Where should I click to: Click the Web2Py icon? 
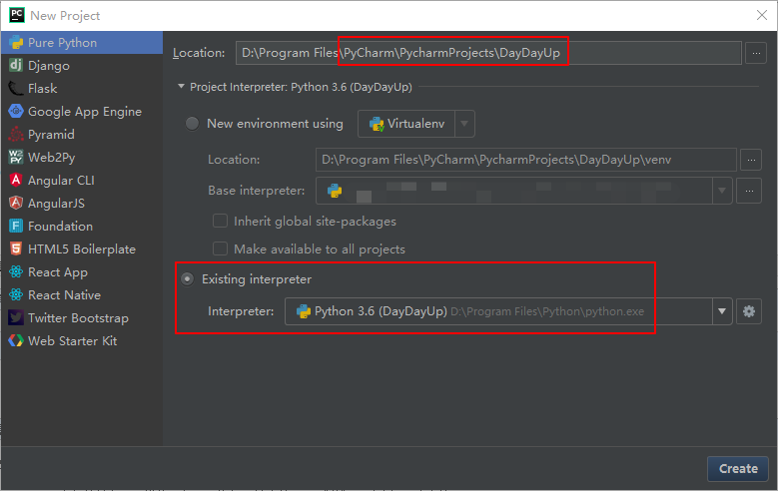click(16, 157)
